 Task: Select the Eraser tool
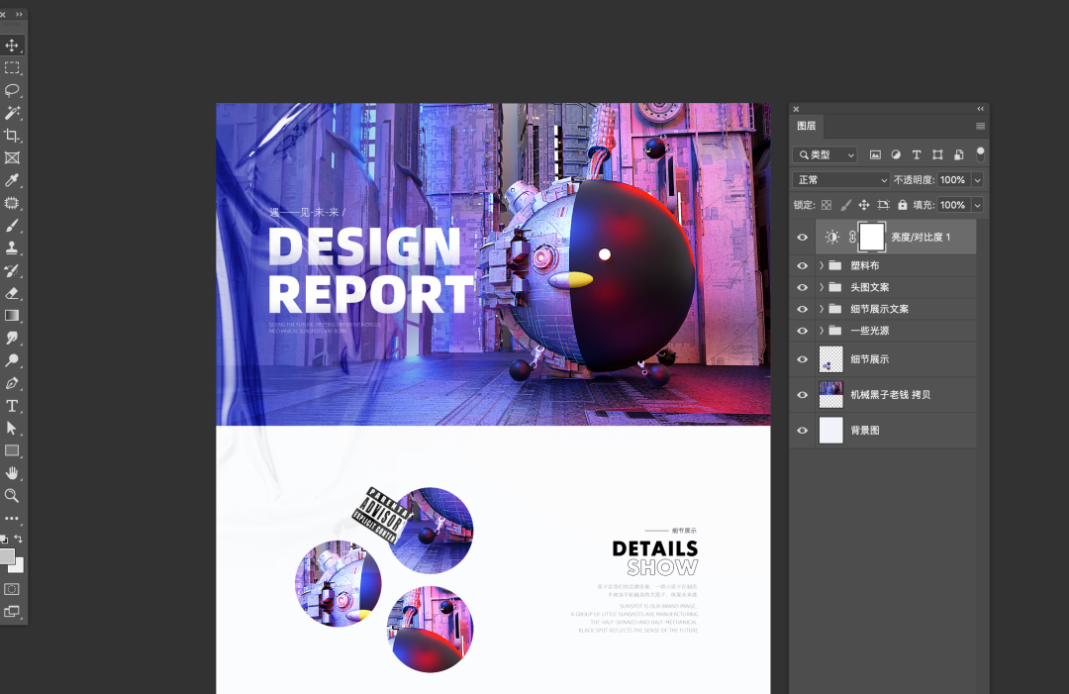click(x=12, y=292)
